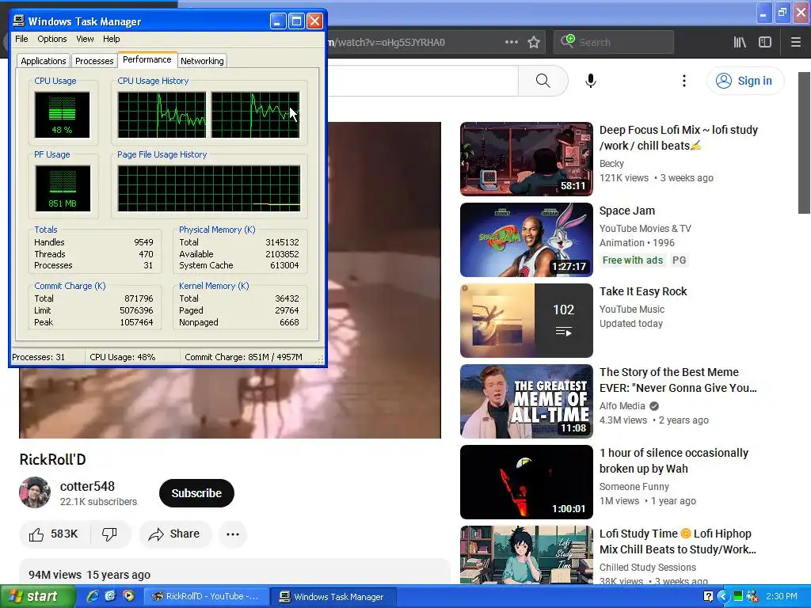Open the Options menu in Task Manager

click(51, 39)
